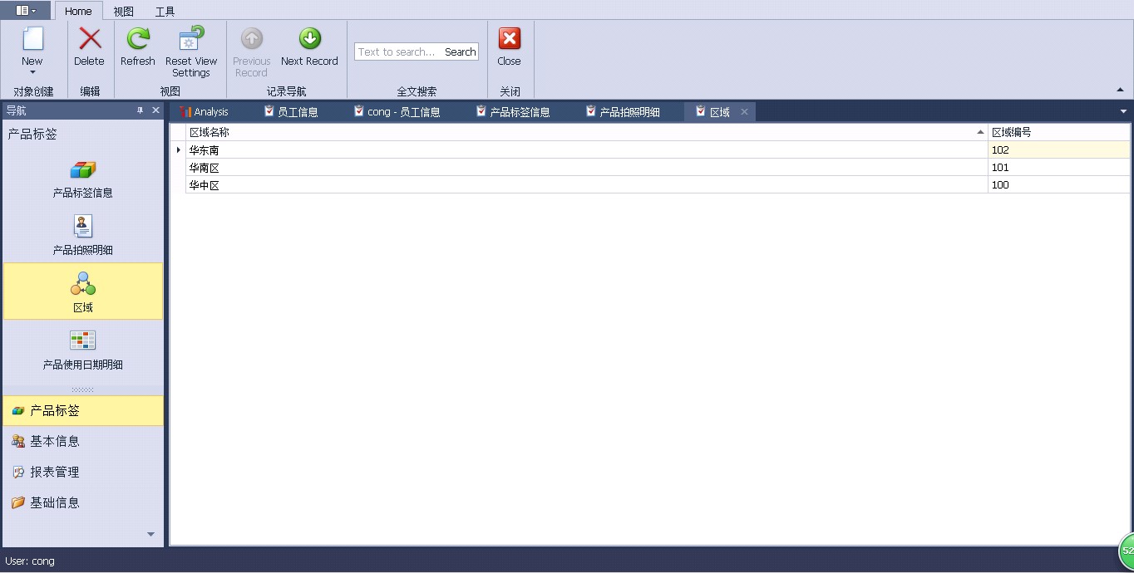
Task: Sort by the 区域名称 column header
Action: 586,132
